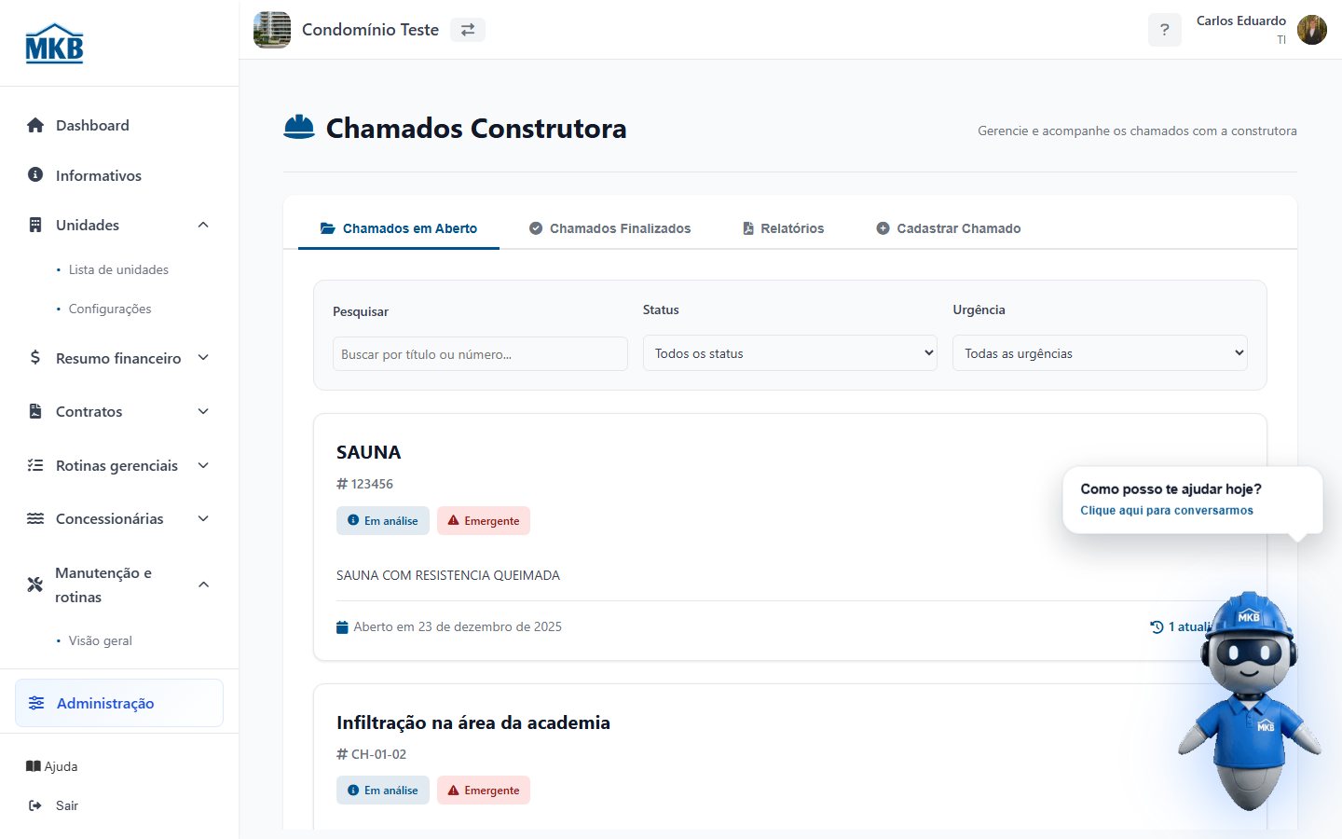This screenshot has height=839, width=1342.
Task: Open Visão geral under Manutenção
Action: [x=101, y=640]
